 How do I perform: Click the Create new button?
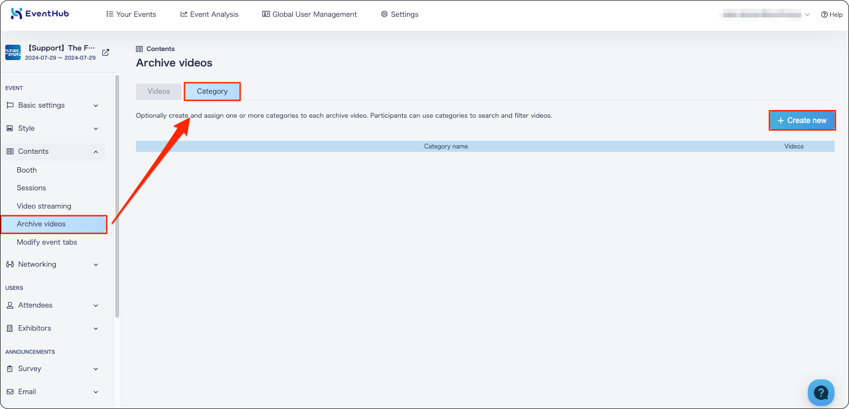pyautogui.click(x=802, y=120)
